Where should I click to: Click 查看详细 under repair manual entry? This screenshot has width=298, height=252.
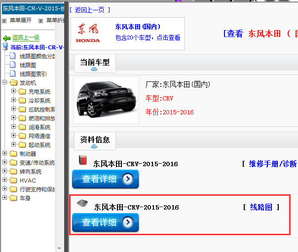(x=106, y=179)
